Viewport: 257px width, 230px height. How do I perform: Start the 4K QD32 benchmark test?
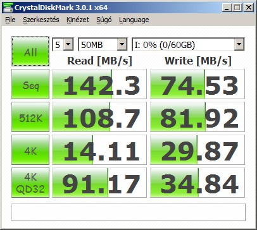point(30,183)
